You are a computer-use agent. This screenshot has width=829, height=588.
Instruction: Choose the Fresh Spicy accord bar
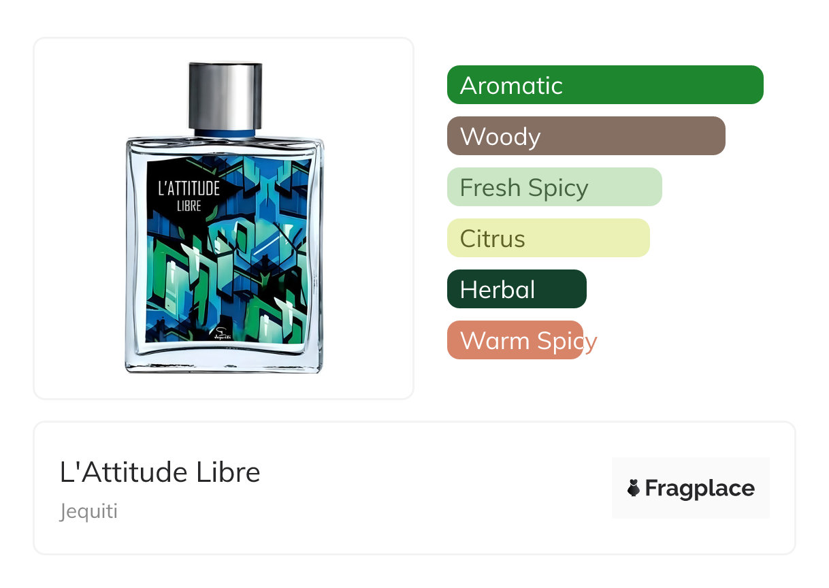pos(555,187)
